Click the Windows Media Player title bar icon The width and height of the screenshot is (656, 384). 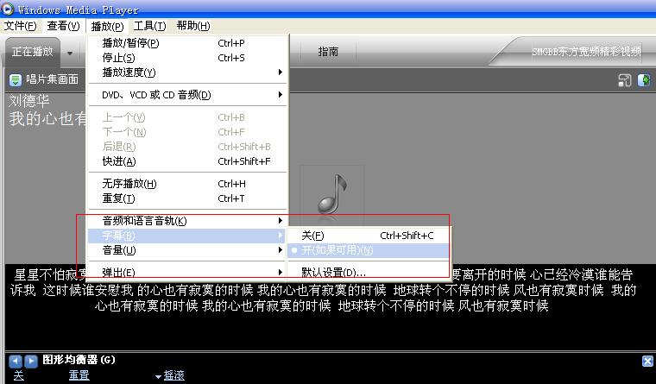click(x=8, y=9)
